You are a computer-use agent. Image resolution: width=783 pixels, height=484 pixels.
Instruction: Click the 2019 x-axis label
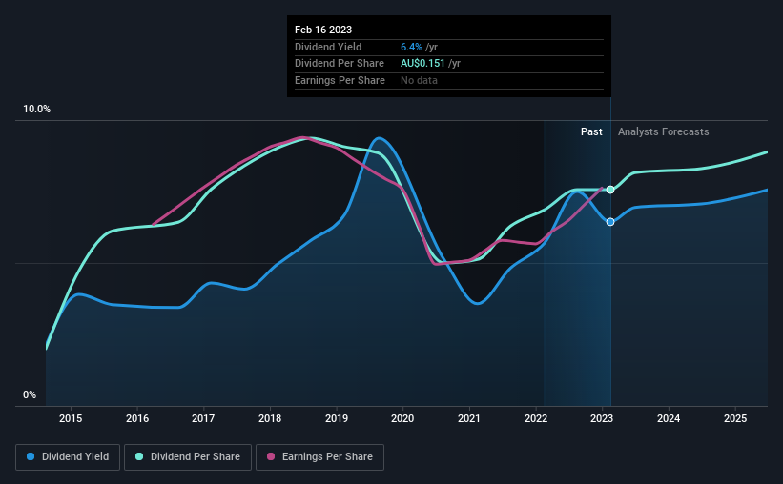pyautogui.click(x=337, y=418)
